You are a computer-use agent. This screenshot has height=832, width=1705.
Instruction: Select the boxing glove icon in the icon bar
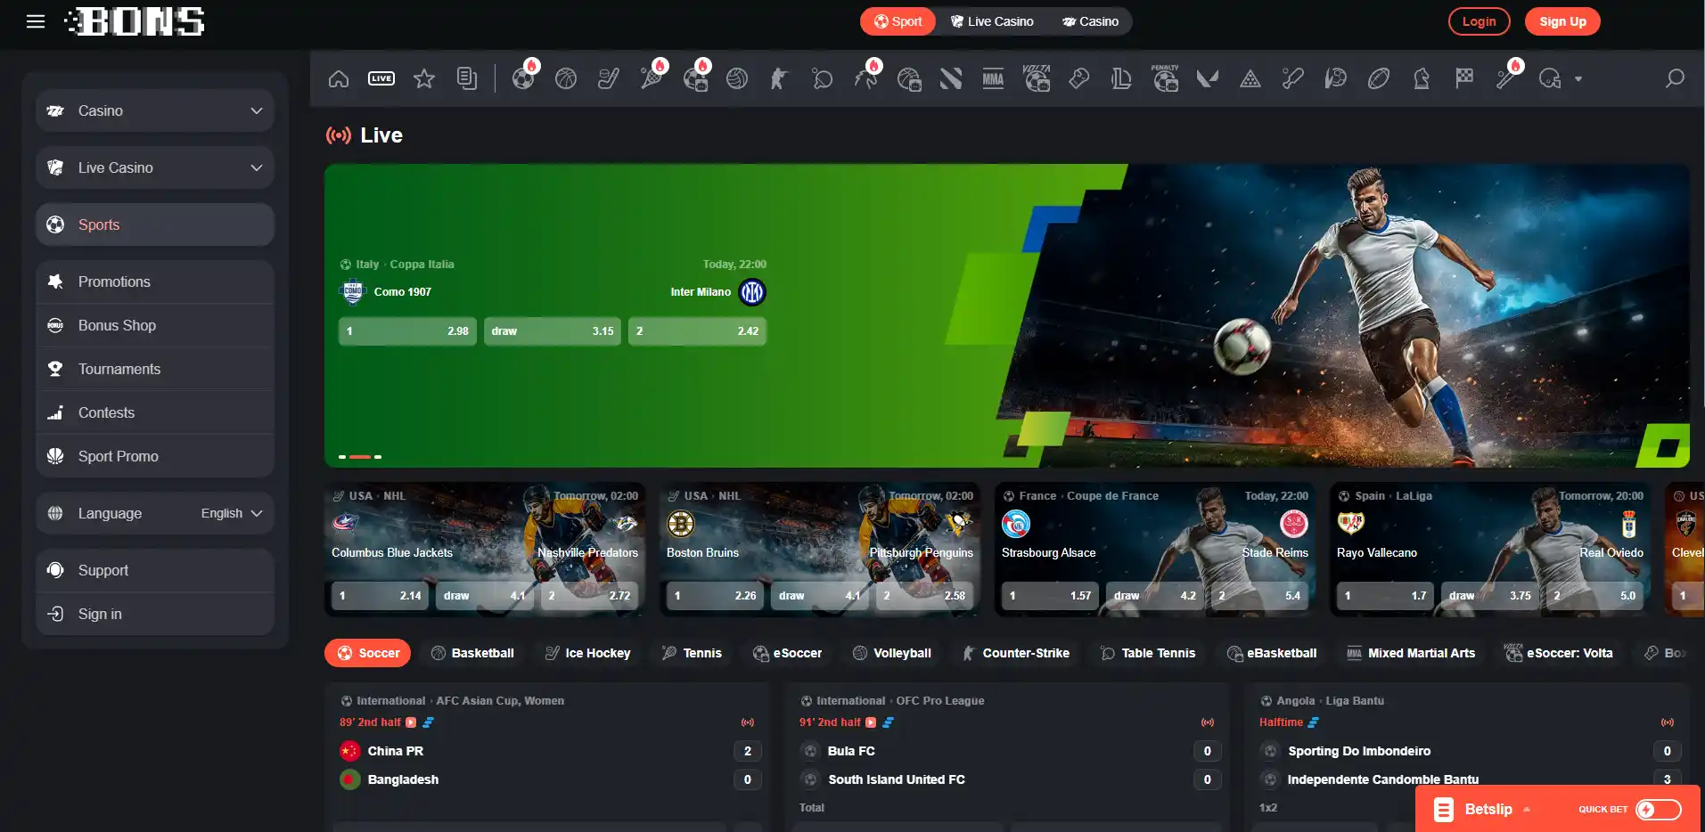click(1079, 78)
